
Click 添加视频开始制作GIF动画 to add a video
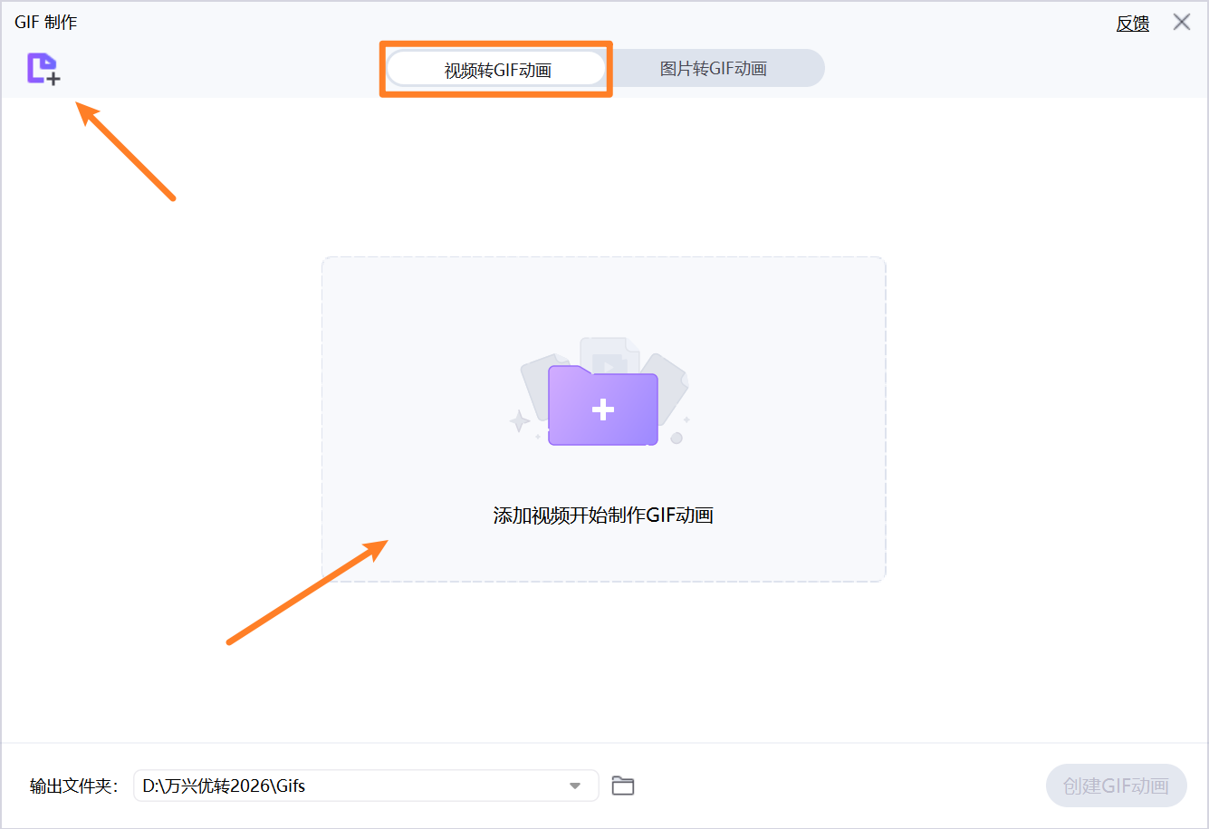(x=602, y=515)
